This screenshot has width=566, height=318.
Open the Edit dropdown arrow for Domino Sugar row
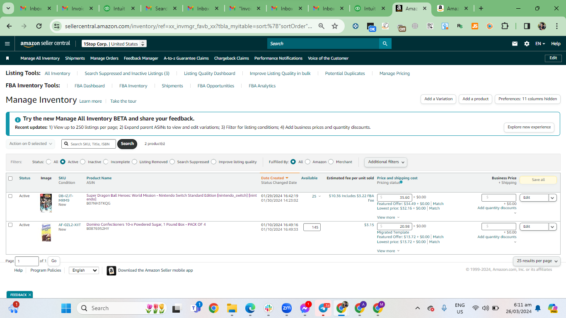(x=553, y=226)
